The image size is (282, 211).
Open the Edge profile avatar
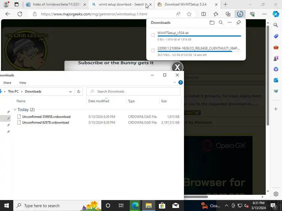pyautogui.click(x=6, y=4)
